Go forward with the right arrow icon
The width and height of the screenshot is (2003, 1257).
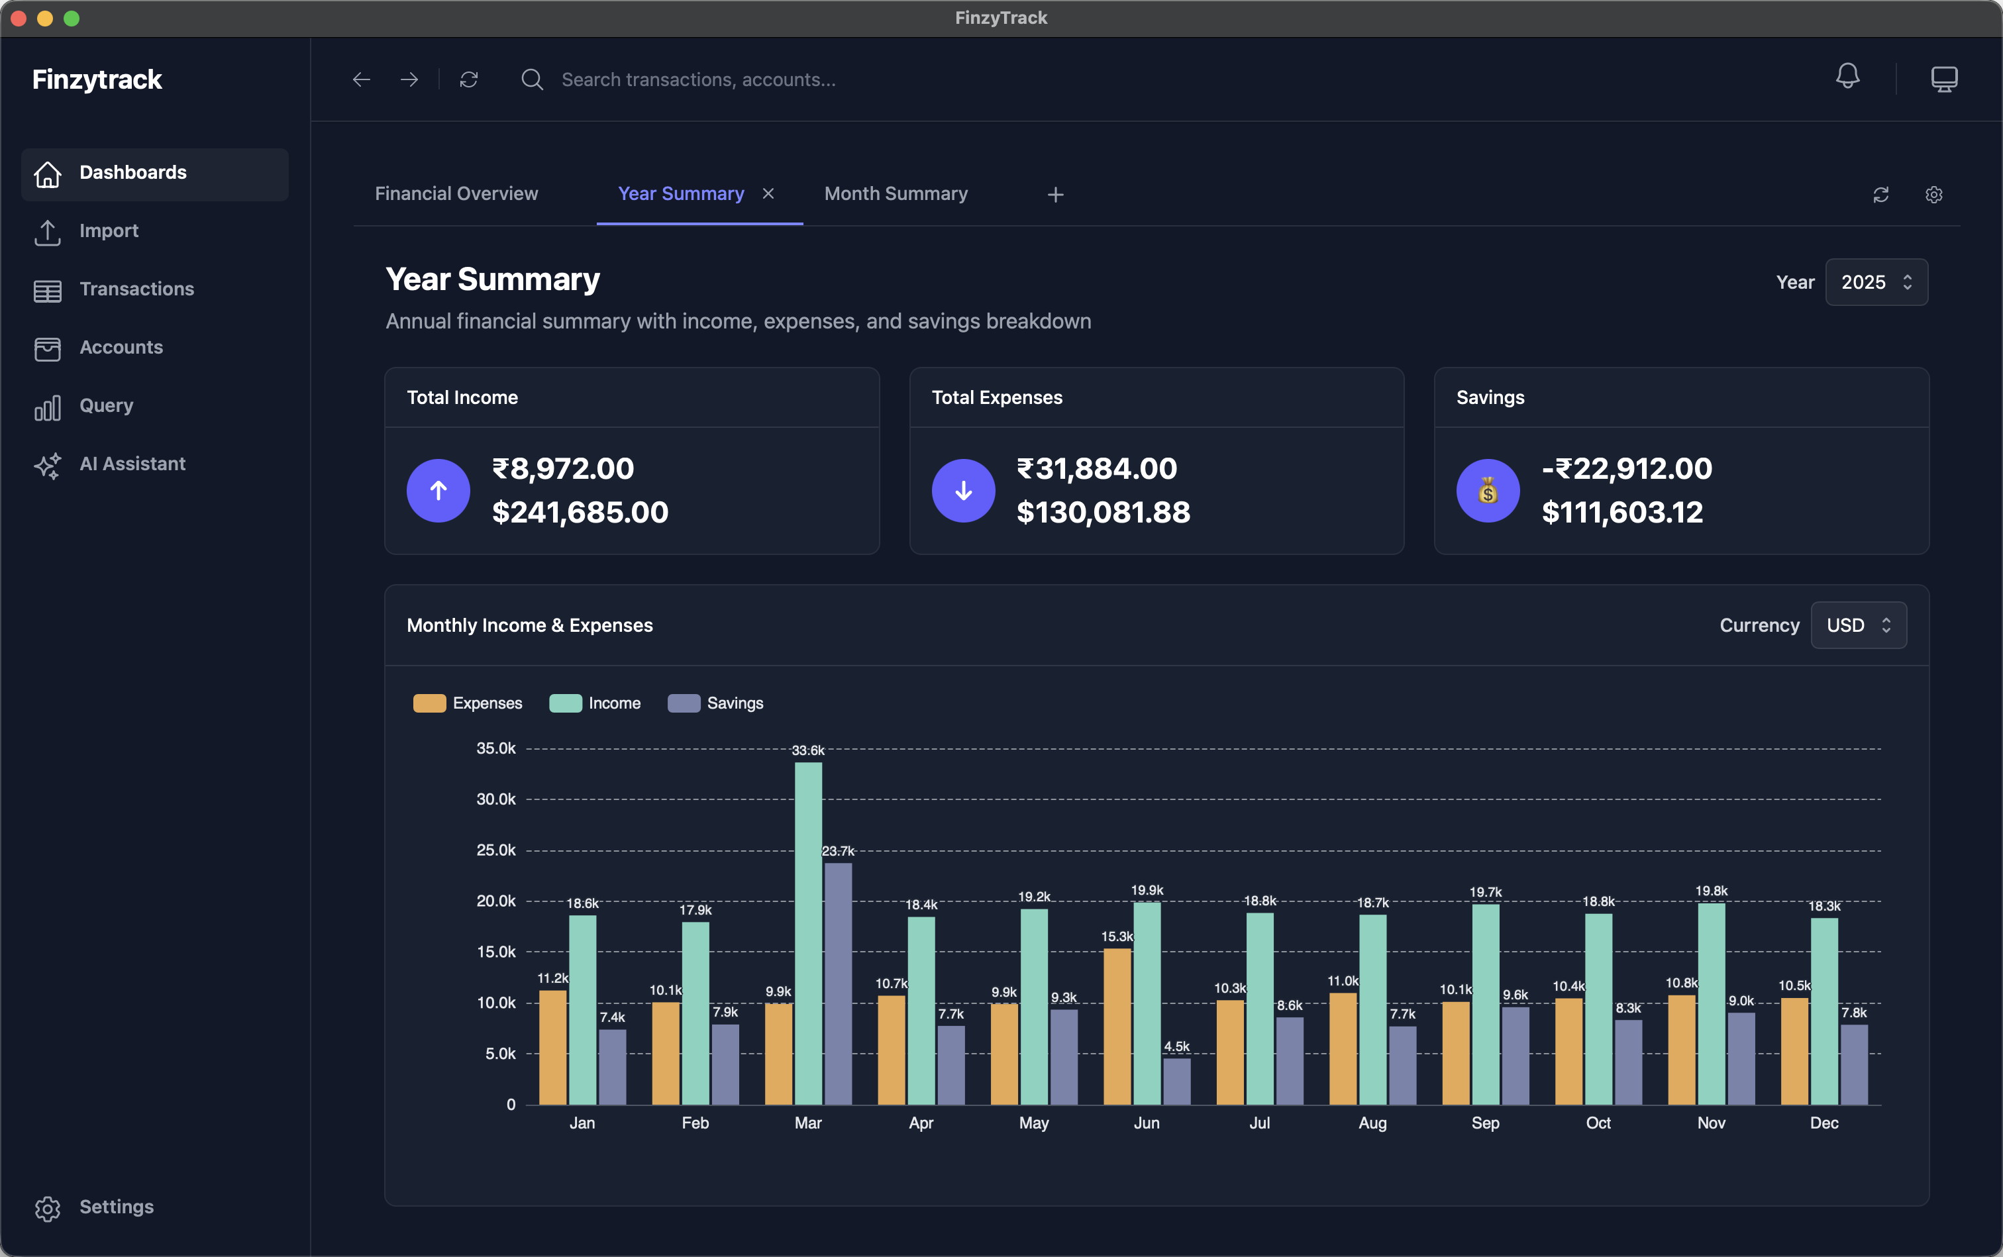point(409,80)
